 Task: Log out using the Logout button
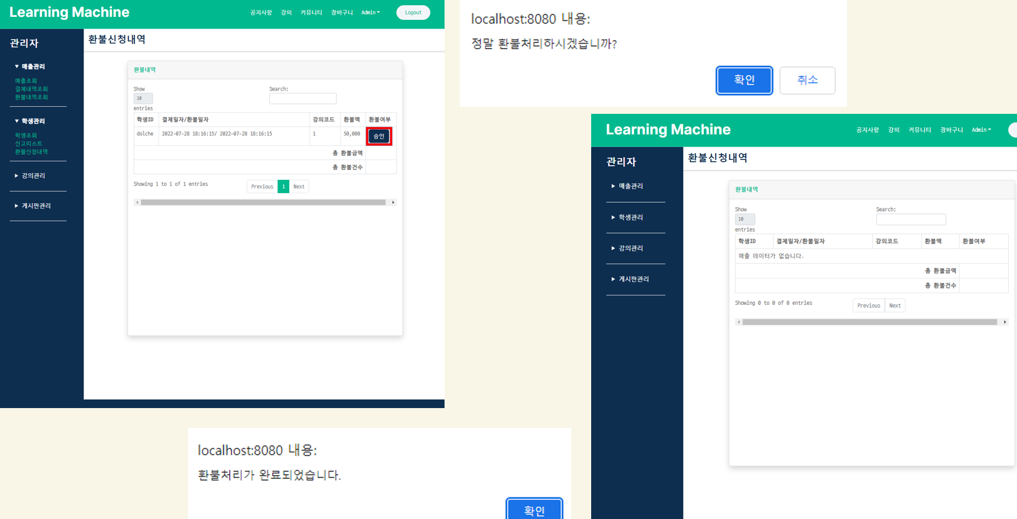pyautogui.click(x=413, y=12)
